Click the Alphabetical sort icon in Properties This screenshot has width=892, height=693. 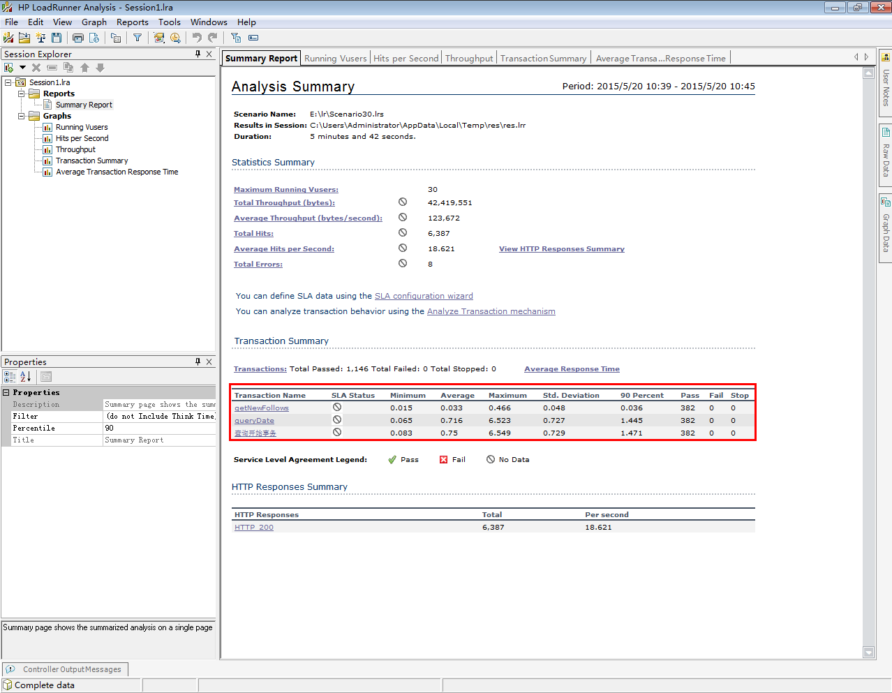[26, 377]
